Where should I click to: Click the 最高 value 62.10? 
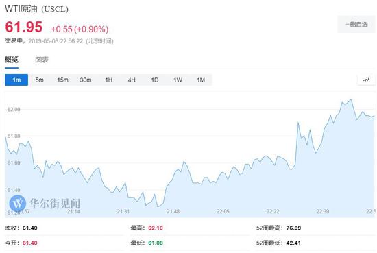click(x=156, y=228)
